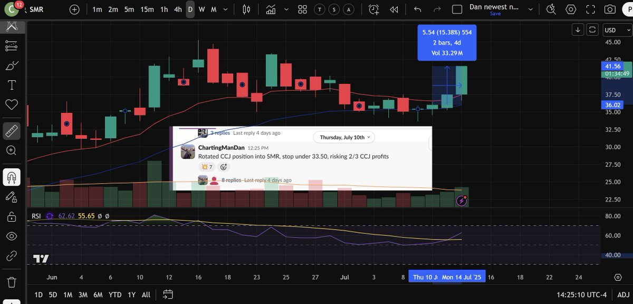Select the 5D date range

tap(53, 294)
